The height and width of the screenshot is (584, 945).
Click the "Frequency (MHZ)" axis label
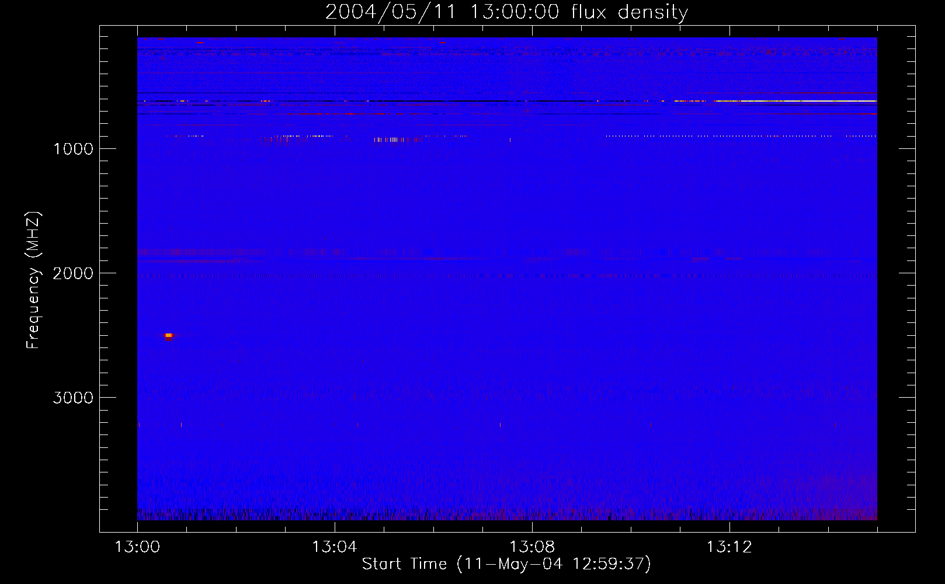click(33, 280)
